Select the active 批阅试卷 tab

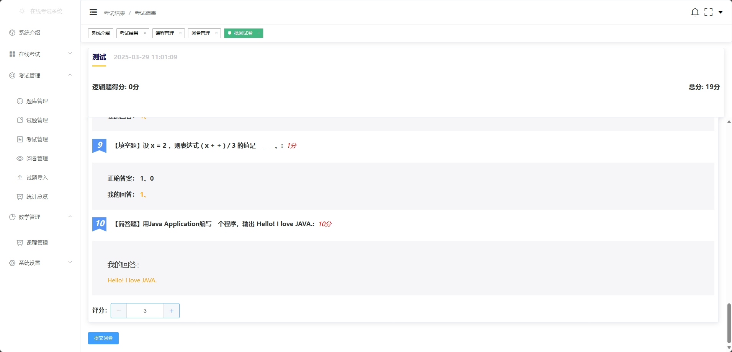coord(243,33)
